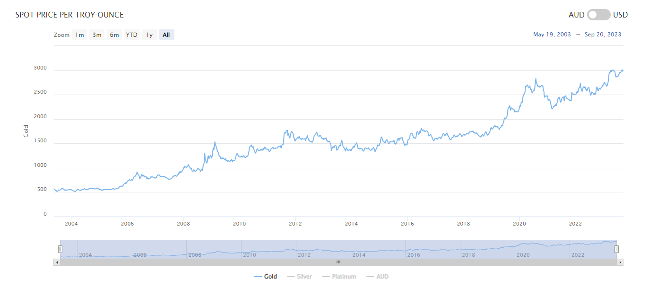The width and height of the screenshot is (666, 287).
Task: Click the scrollbar right arrow
Action: [620, 261]
